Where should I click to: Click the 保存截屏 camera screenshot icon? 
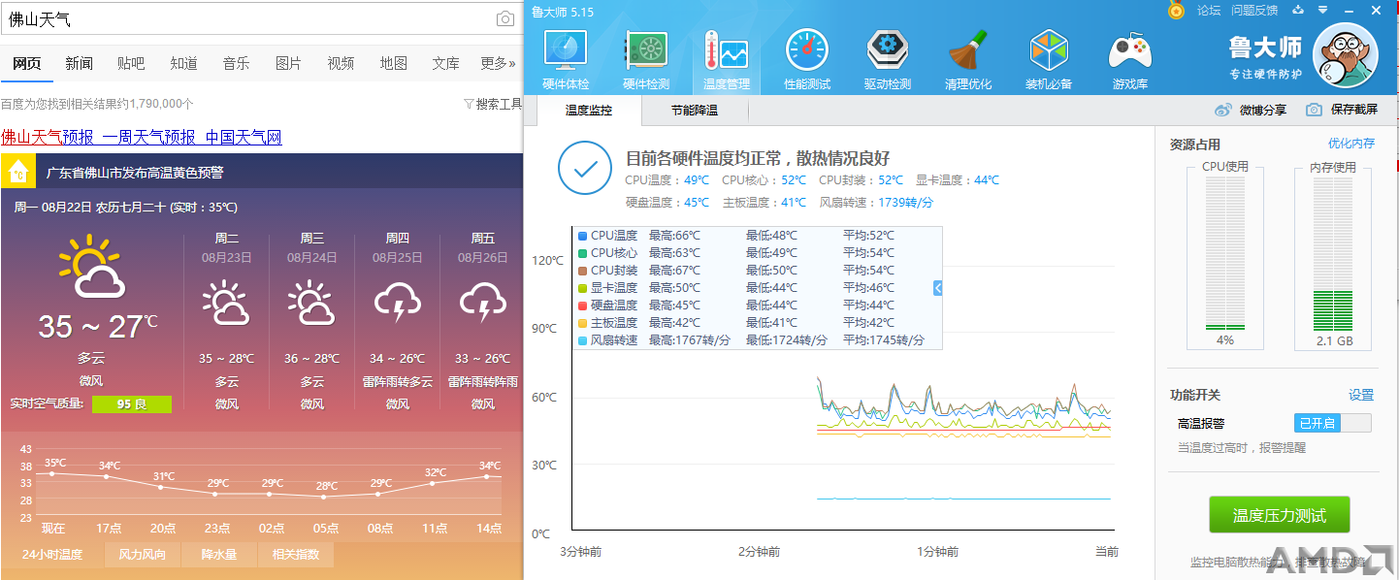pyautogui.click(x=1315, y=110)
